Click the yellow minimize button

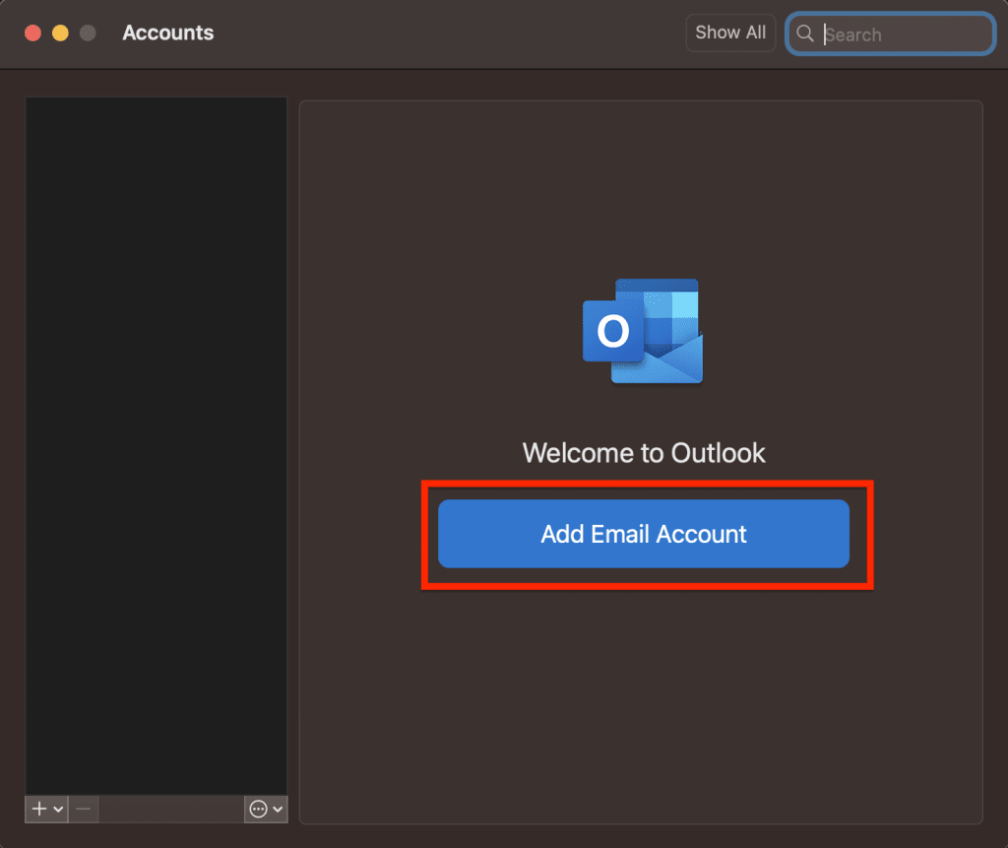[x=59, y=32]
